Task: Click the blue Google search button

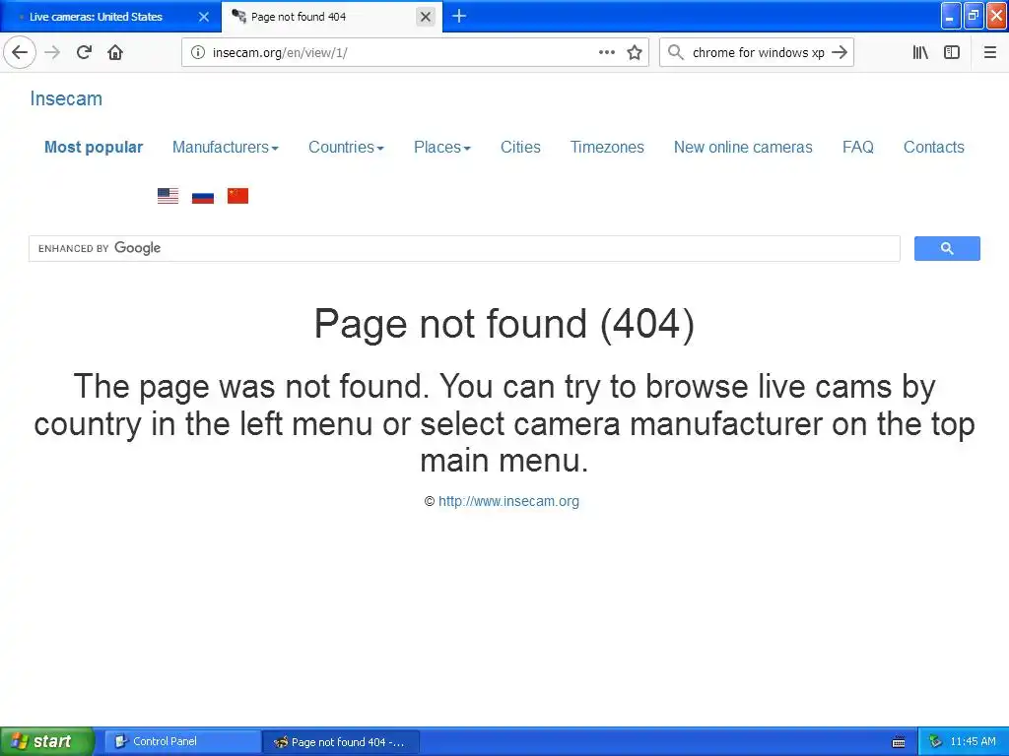Action: pyautogui.click(x=947, y=248)
